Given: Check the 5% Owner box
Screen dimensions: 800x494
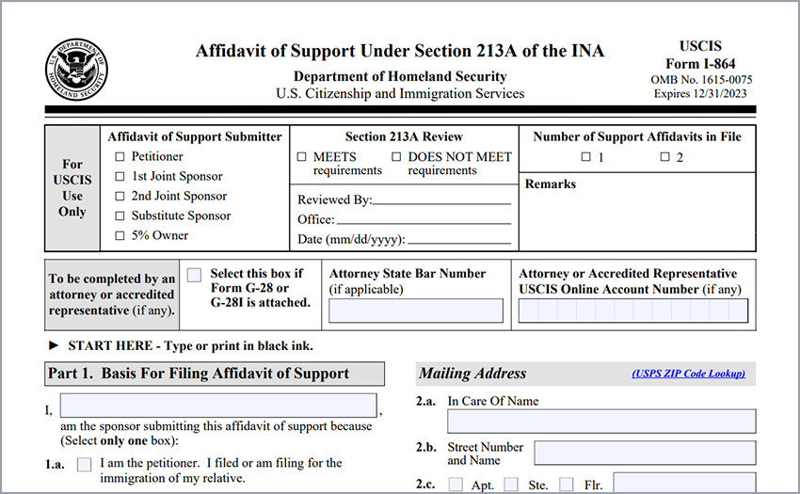Looking at the screenshot, I should coord(120,236).
